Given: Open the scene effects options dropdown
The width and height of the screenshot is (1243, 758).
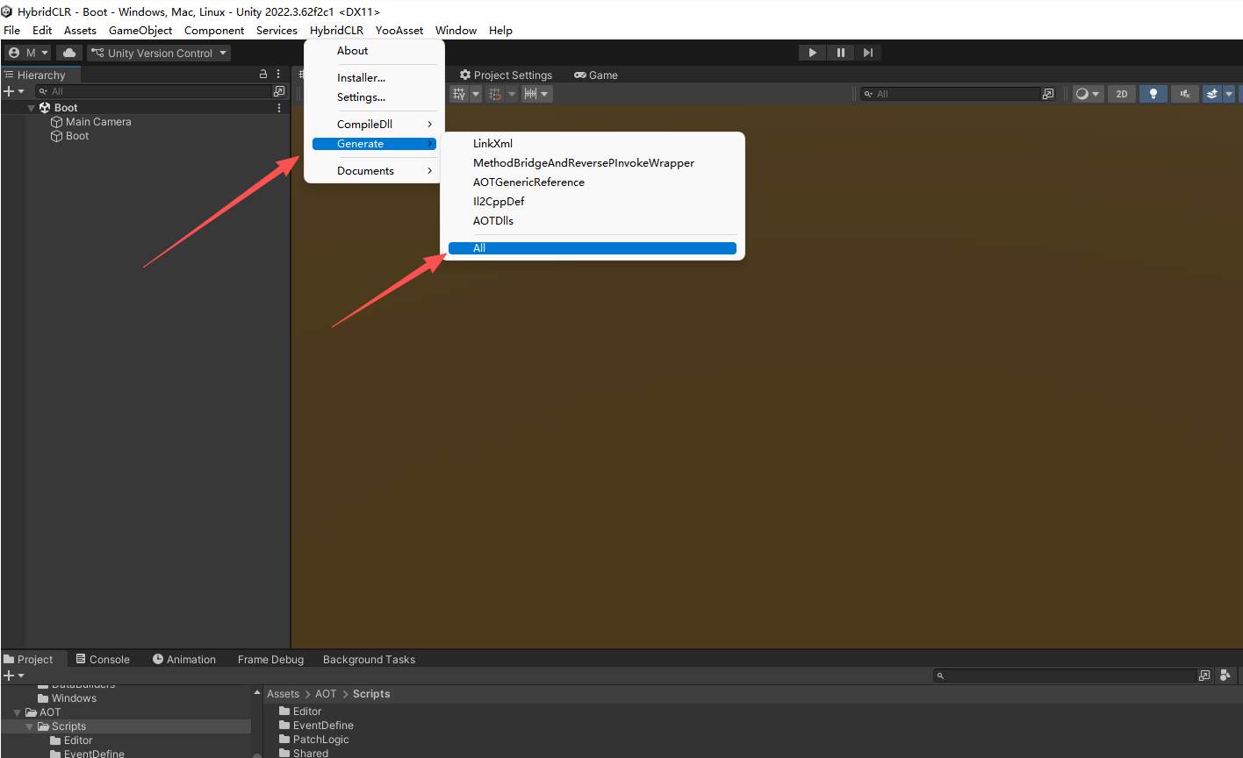Looking at the screenshot, I should click(1229, 94).
